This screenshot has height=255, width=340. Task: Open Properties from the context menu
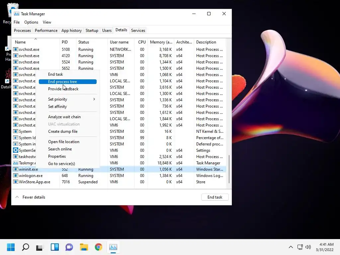(57, 156)
